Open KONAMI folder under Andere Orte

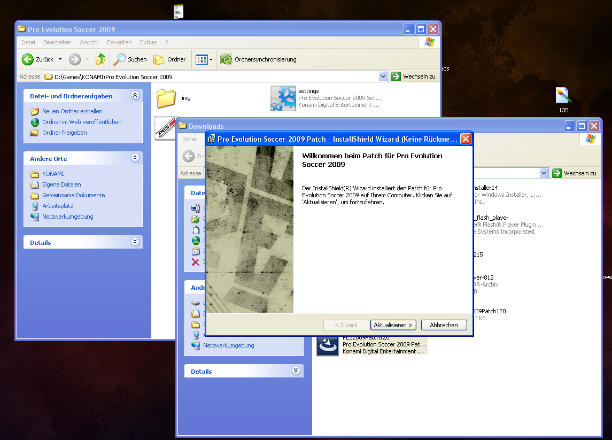pyautogui.click(x=53, y=174)
